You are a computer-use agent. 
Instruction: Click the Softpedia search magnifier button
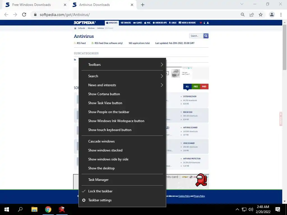pos(206,36)
